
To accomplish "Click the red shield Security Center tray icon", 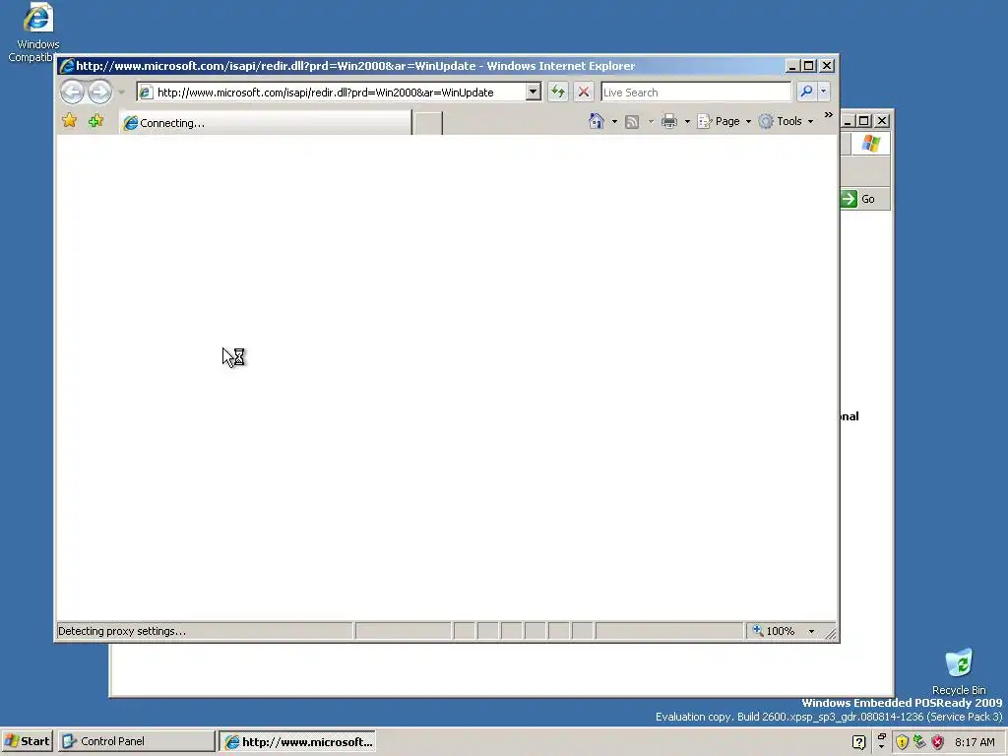I will point(938,742).
